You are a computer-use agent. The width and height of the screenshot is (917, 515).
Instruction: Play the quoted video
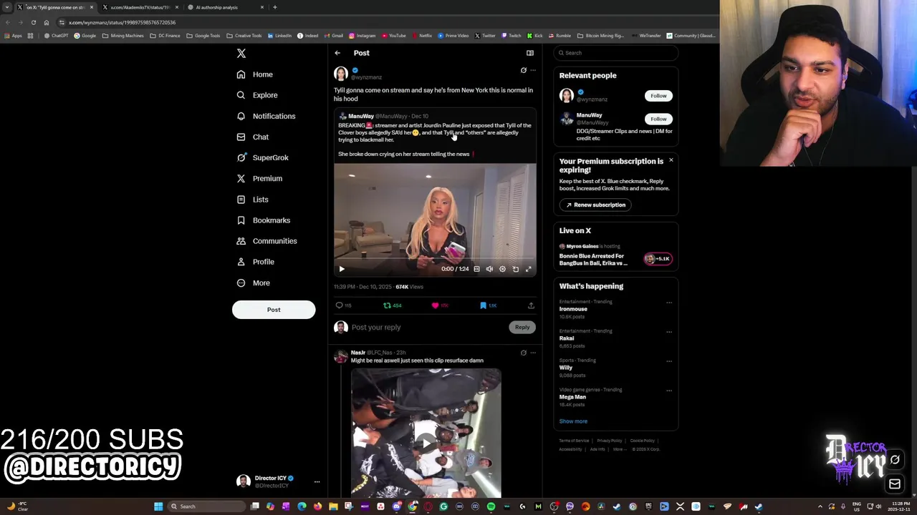pos(342,269)
